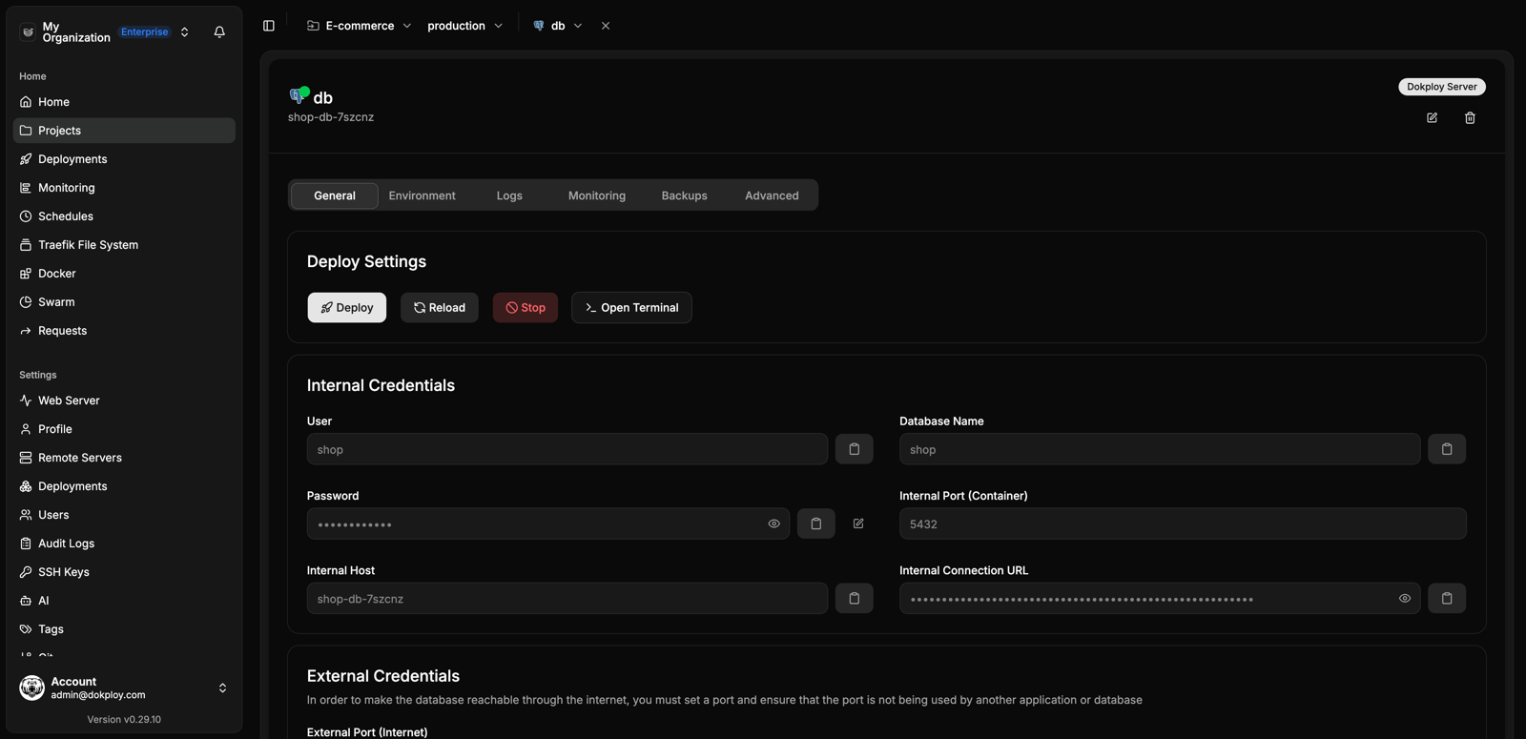Screen dimensions: 1526x739
Task: Open Docker from the sidebar
Action: coord(124,274)
